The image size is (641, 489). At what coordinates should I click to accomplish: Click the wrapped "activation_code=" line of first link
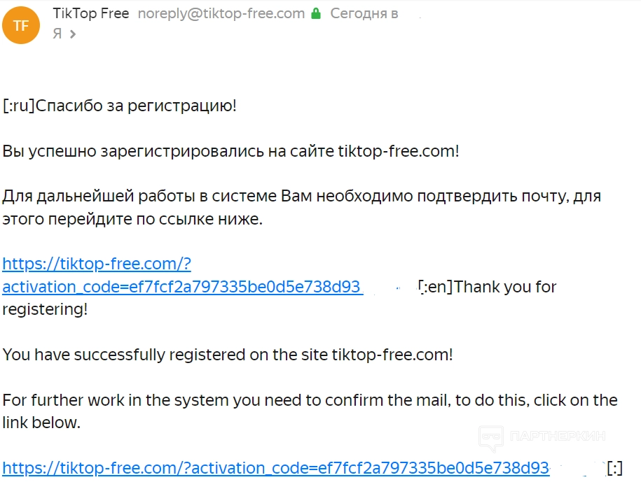182,287
